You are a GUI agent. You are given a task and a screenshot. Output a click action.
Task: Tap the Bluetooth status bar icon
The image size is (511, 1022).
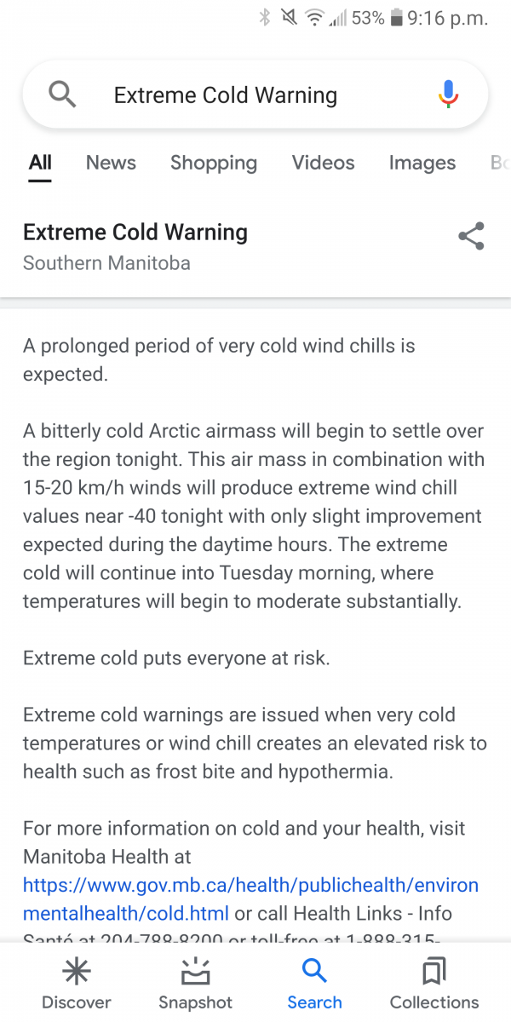point(265,19)
